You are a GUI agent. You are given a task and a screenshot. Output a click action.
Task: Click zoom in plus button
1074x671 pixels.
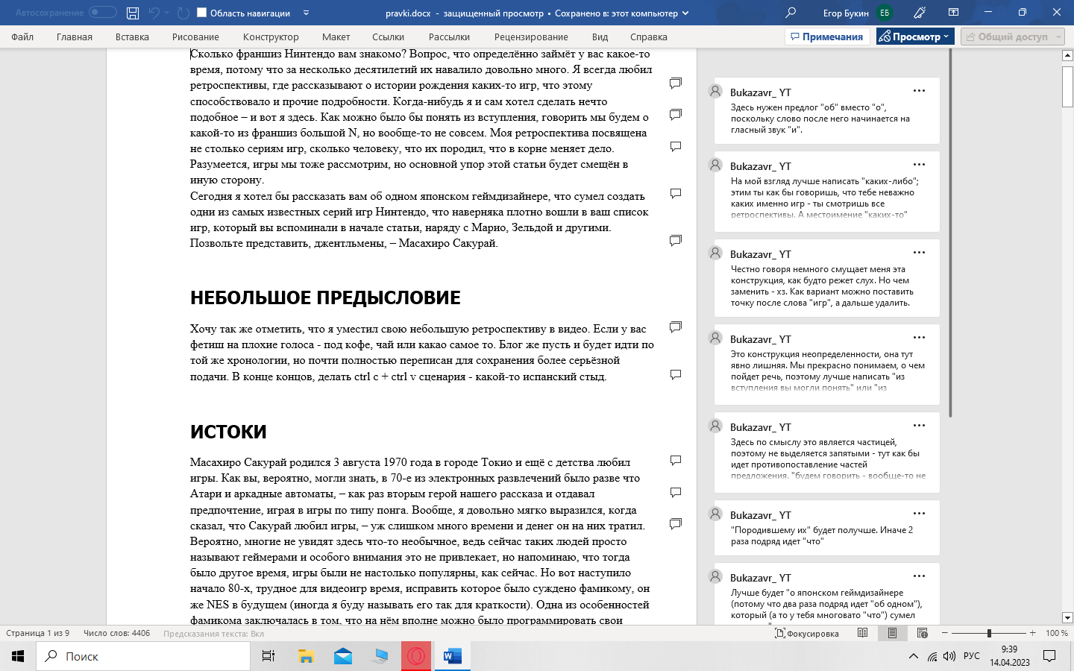coord(1033,633)
